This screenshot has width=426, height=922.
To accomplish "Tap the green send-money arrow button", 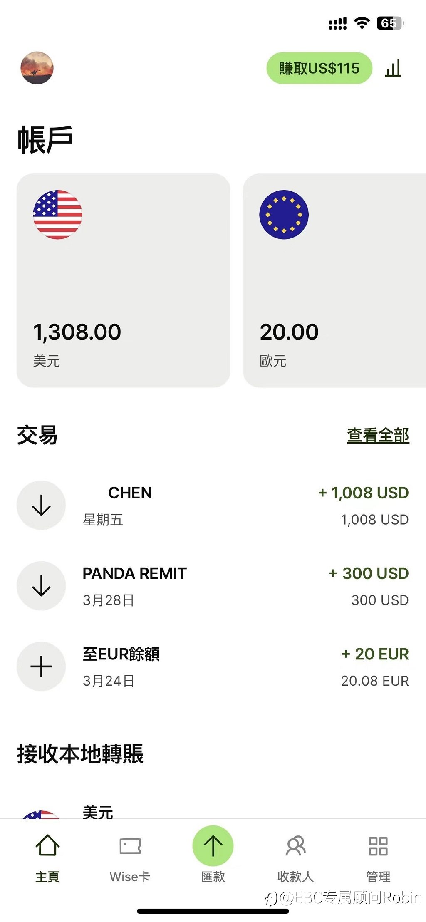I will tap(213, 846).
